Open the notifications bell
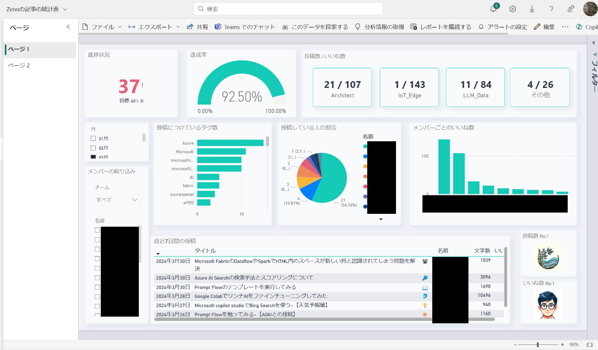The width and height of the screenshot is (598, 350). 493,9
